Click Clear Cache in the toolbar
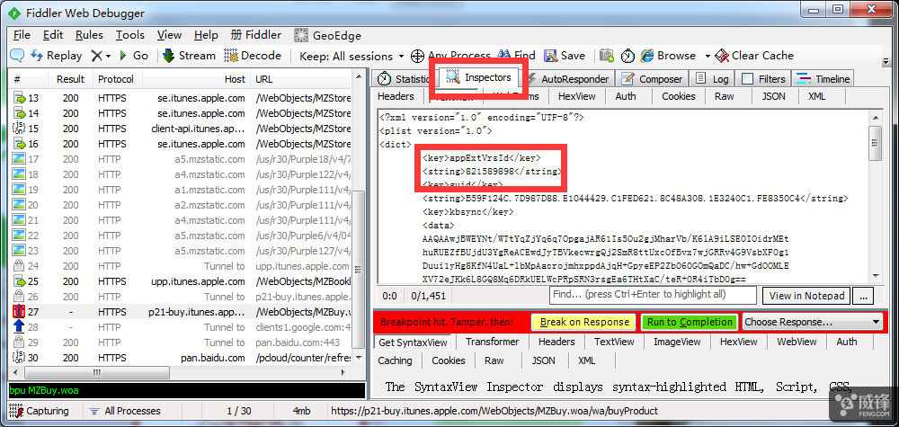This screenshot has height=427, width=899. pyautogui.click(x=754, y=56)
